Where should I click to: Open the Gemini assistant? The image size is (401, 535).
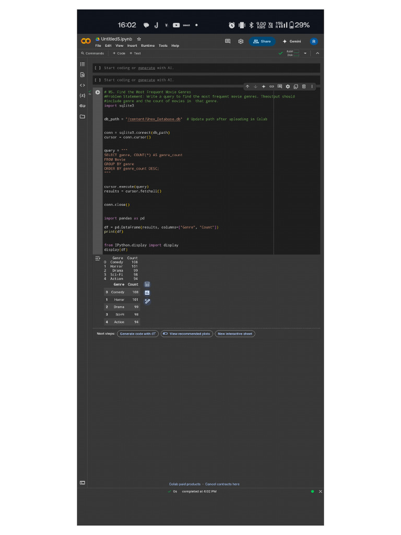[x=292, y=41]
